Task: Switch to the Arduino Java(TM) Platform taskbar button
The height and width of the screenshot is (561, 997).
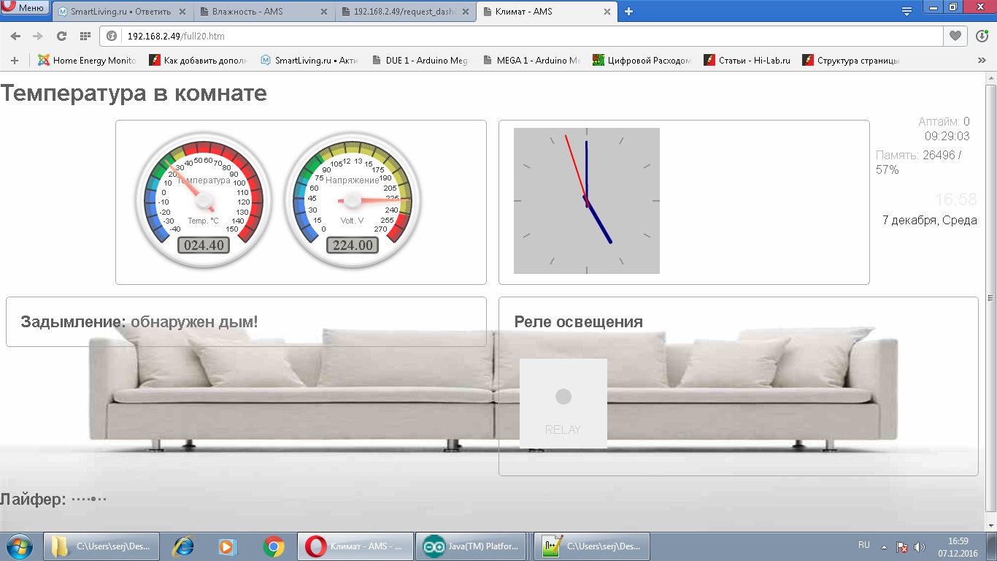Action: [472, 546]
